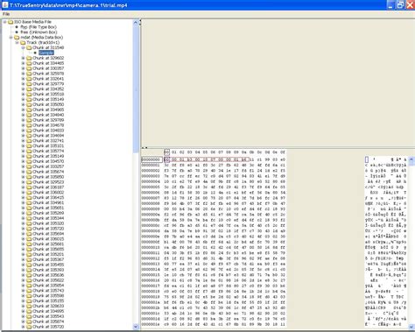Viewport: 415px width, 332px height.
Task: Expand the Chunk at 334840 node
Action: coord(23,115)
